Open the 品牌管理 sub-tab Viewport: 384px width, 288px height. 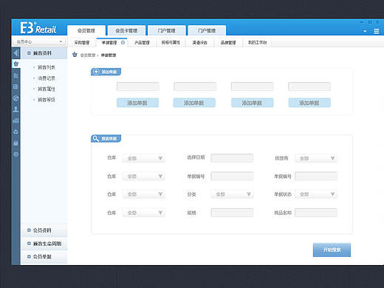pyautogui.click(x=228, y=43)
